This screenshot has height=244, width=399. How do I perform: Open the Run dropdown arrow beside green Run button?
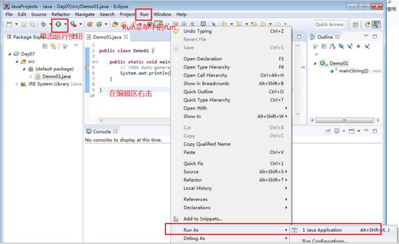(x=65, y=24)
